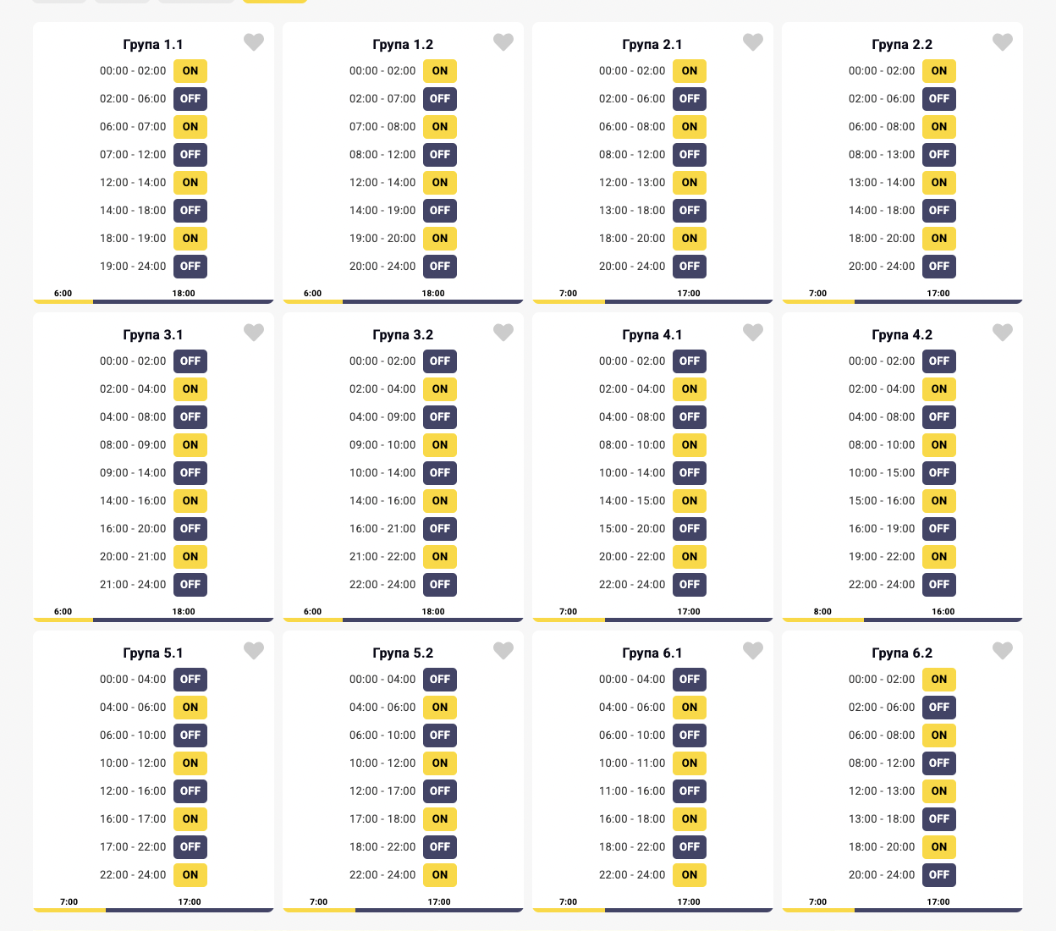Click the heart on Група 3.1 card
Image resolution: width=1056 pixels, height=931 pixels.
coord(254,333)
